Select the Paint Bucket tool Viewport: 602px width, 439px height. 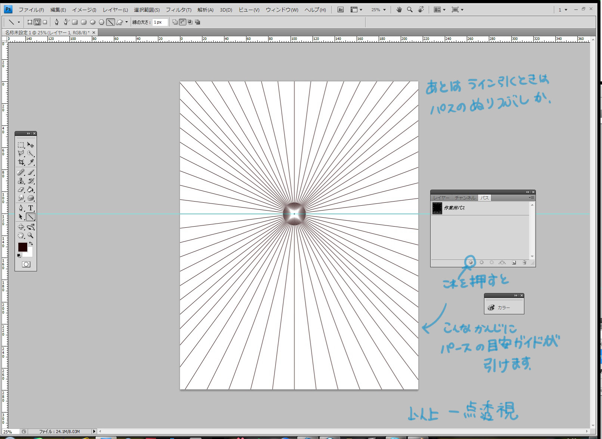[x=31, y=189]
